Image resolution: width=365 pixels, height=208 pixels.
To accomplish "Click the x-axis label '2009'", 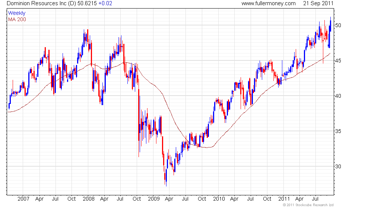I will pyautogui.click(x=154, y=199).
